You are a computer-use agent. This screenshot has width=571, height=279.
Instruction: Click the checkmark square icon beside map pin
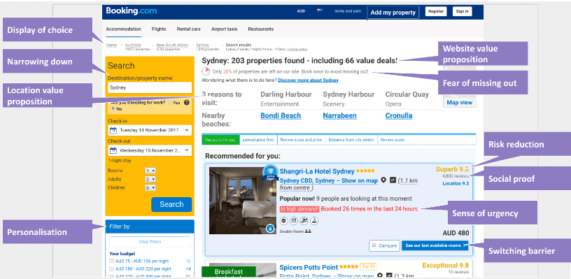[x=393, y=180]
